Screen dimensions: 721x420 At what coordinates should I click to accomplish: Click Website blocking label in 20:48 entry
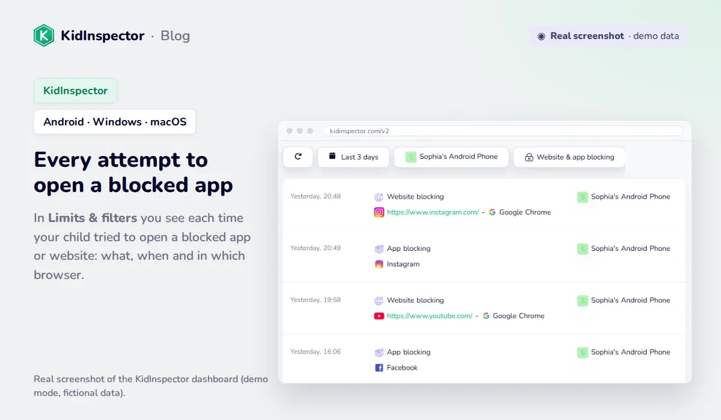tap(415, 196)
